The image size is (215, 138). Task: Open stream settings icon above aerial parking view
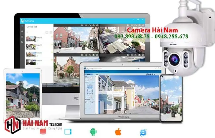(x=128, y=25)
